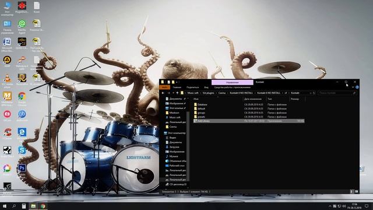Launch Skype from the desktop
The image size is (373, 210).
coord(22,150)
